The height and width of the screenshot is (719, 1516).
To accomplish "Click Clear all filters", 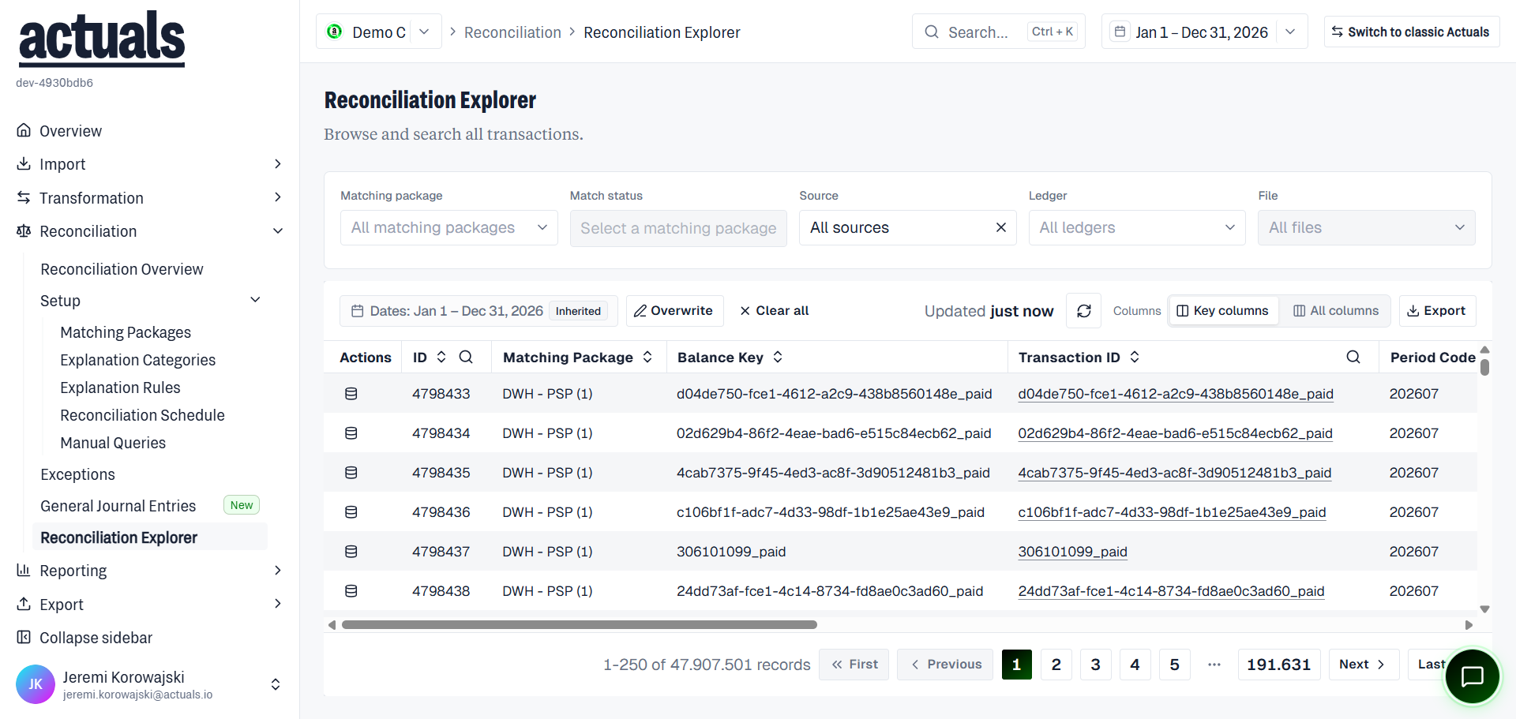I will (x=775, y=311).
